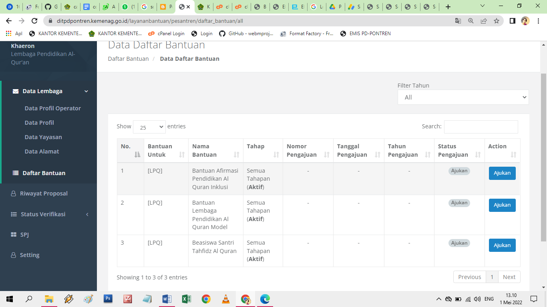Viewport: 547px width, 307px height.
Task: Sort table by the No. column
Action: tap(131, 150)
